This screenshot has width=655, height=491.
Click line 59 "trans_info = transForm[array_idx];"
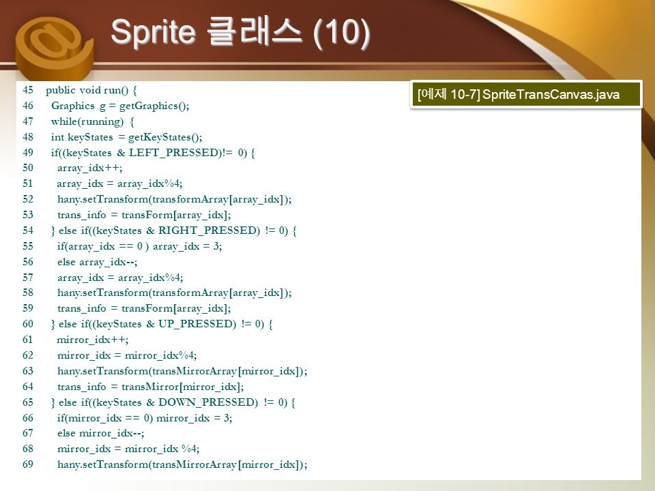click(x=144, y=308)
